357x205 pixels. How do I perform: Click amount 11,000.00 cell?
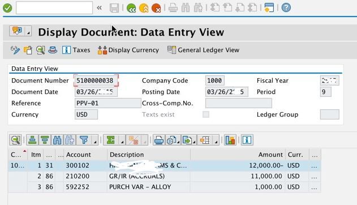[x=238, y=176]
